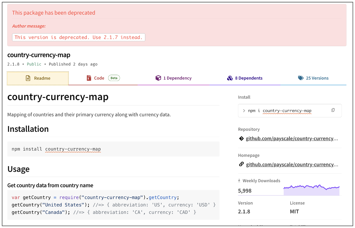Open the Repository GitHub link
The image size is (355, 228).
(x=292, y=139)
